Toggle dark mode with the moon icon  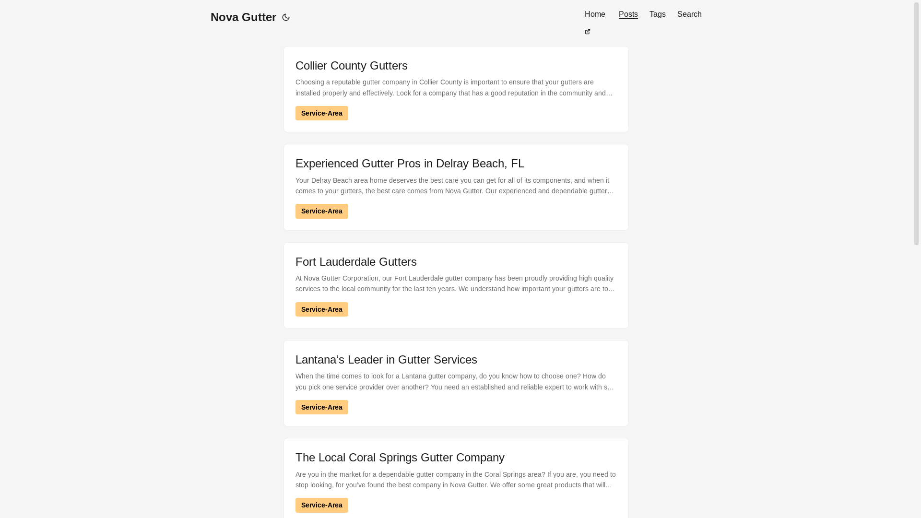click(286, 17)
